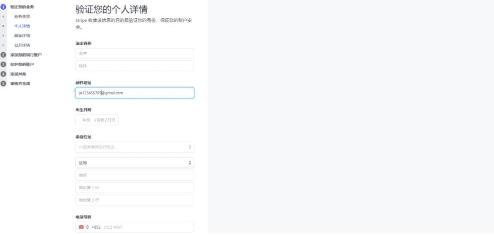Focus the 名字 first name field
Image resolution: width=494 pixels, height=235 pixels.
[x=134, y=53]
